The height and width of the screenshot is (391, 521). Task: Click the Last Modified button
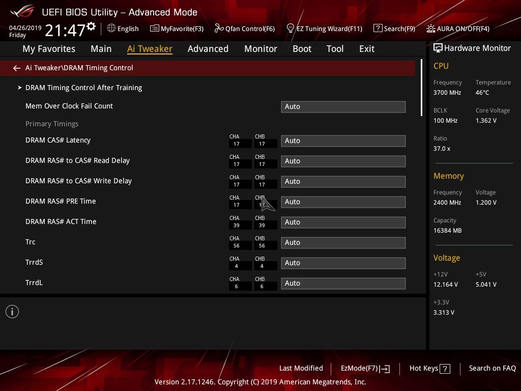pos(301,368)
